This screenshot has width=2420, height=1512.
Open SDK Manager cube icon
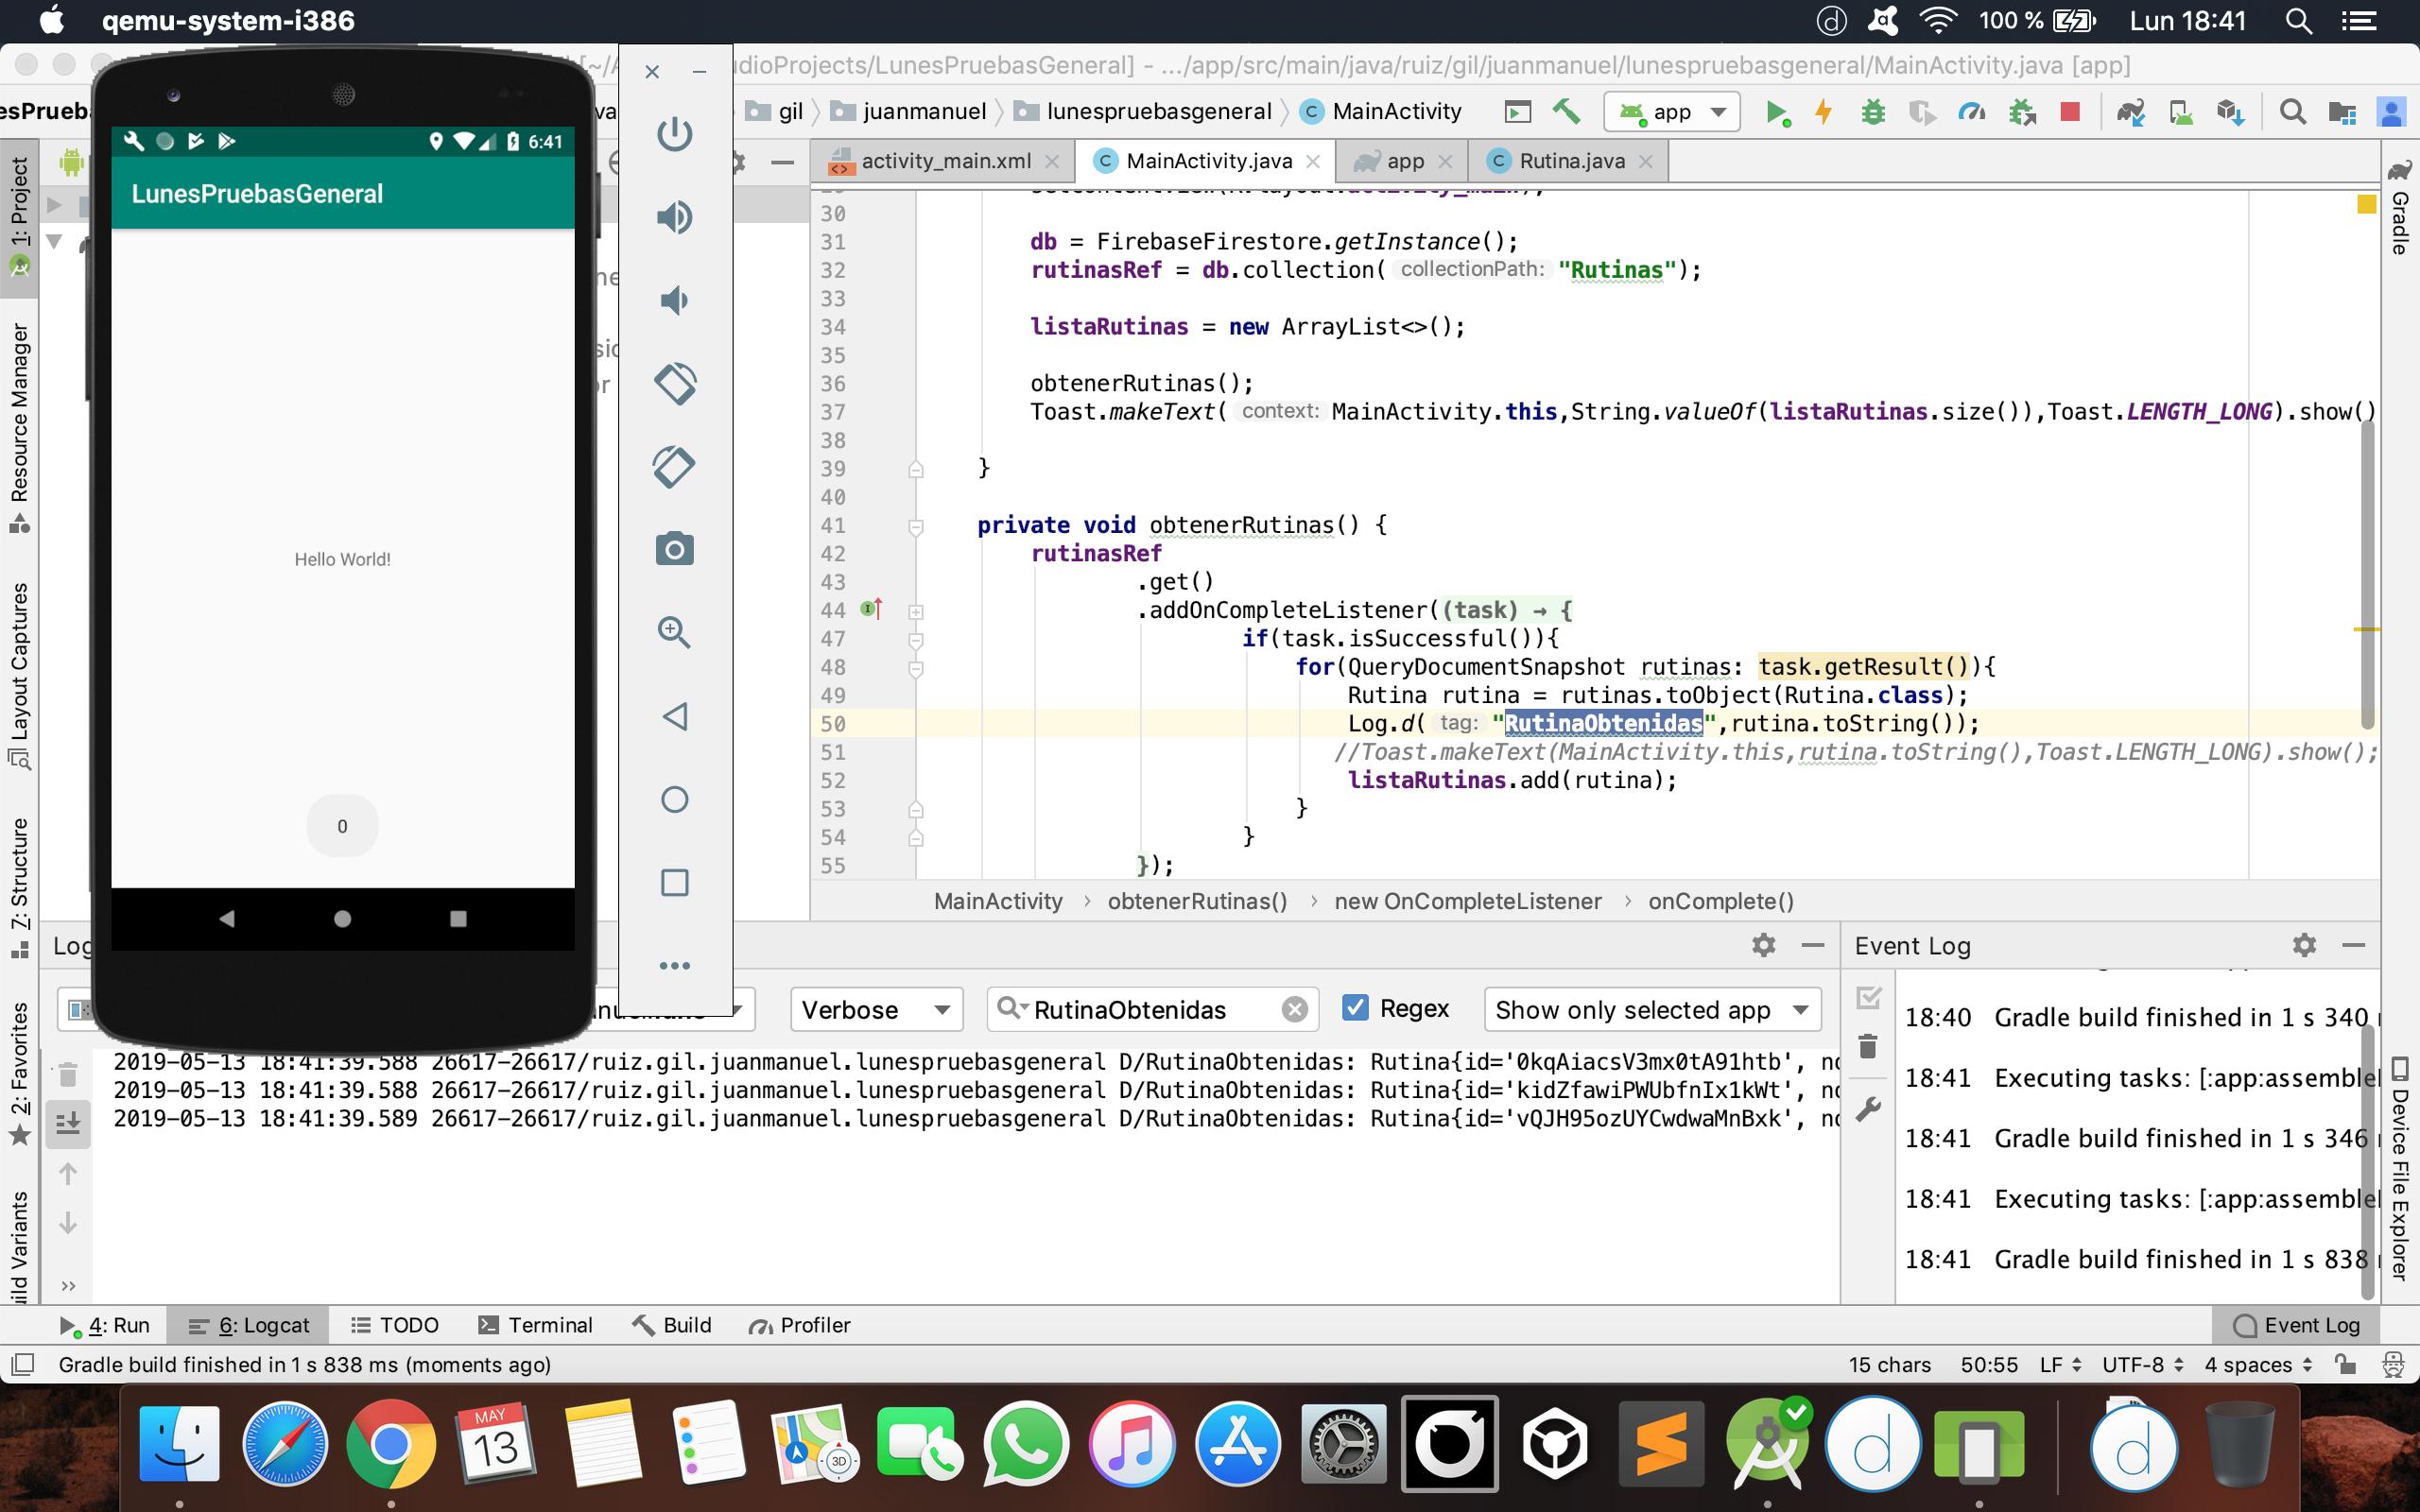[x=2229, y=112]
